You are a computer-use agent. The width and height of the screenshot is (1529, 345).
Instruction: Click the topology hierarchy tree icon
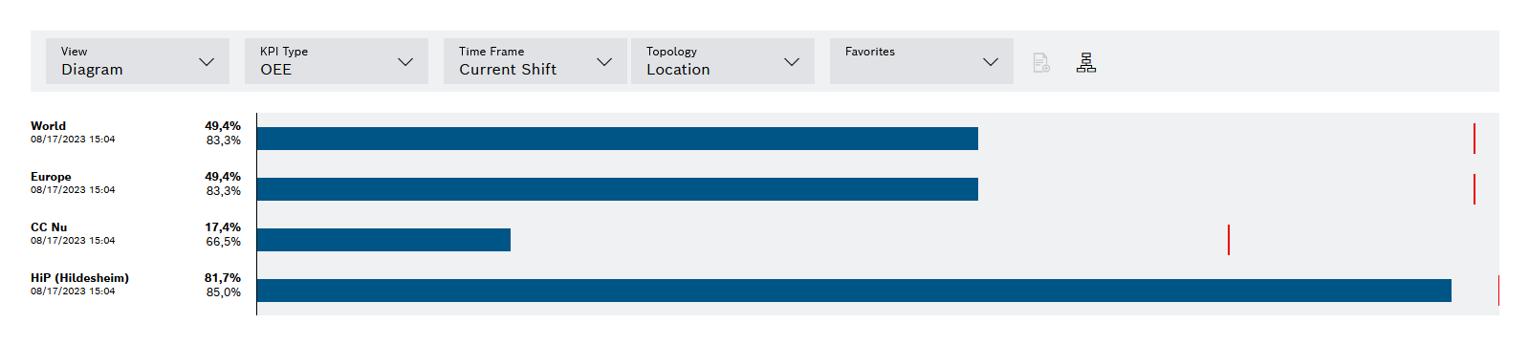(1085, 62)
